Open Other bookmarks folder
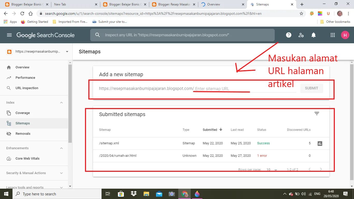 (335, 22)
